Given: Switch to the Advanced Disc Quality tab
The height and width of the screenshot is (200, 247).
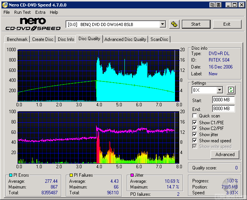Looking at the screenshot, I should pyautogui.click(x=125, y=39).
